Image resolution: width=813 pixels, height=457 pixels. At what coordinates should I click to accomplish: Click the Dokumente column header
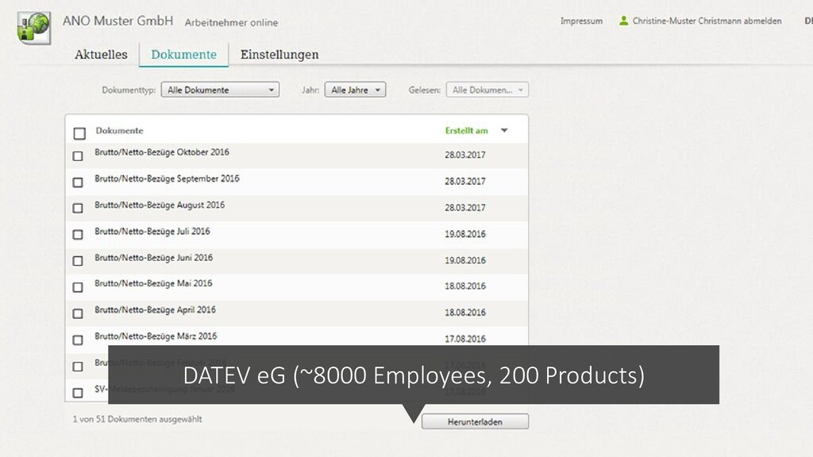119,131
